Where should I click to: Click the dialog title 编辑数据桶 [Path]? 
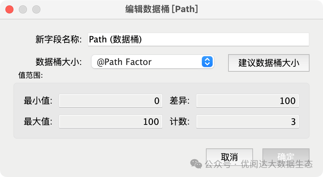click(x=162, y=9)
